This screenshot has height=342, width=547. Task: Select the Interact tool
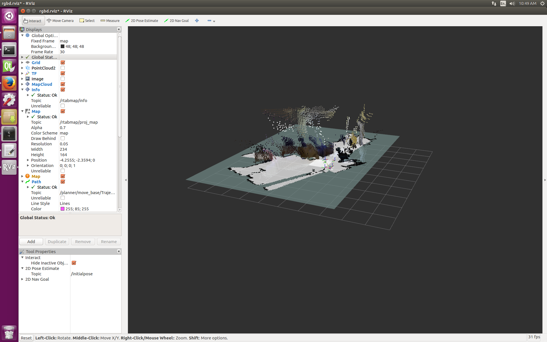click(x=33, y=21)
